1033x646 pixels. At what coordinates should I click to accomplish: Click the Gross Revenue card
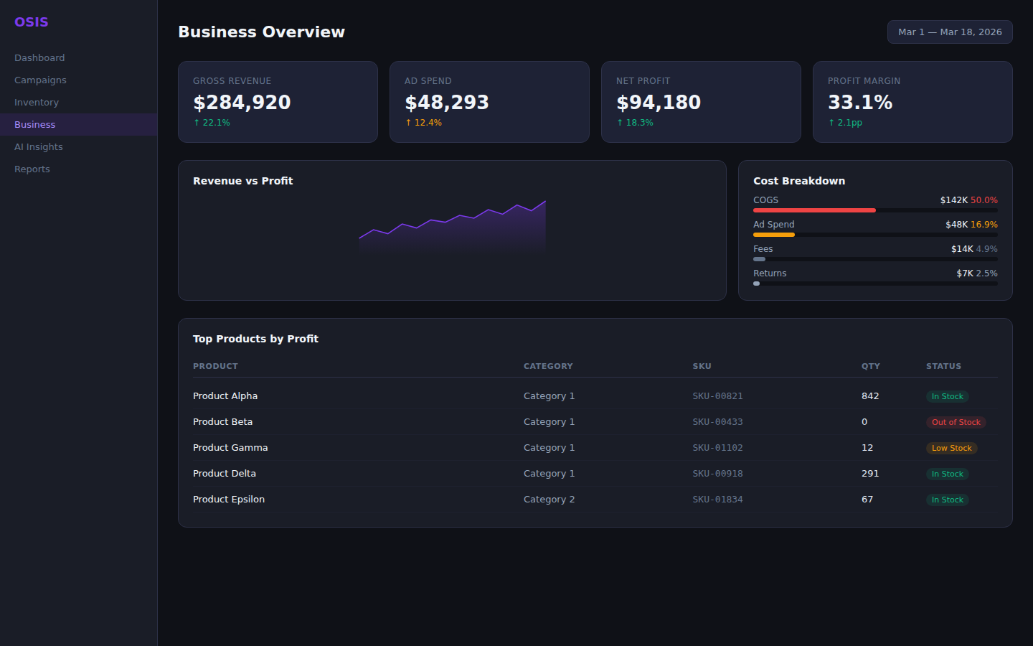(x=278, y=102)
